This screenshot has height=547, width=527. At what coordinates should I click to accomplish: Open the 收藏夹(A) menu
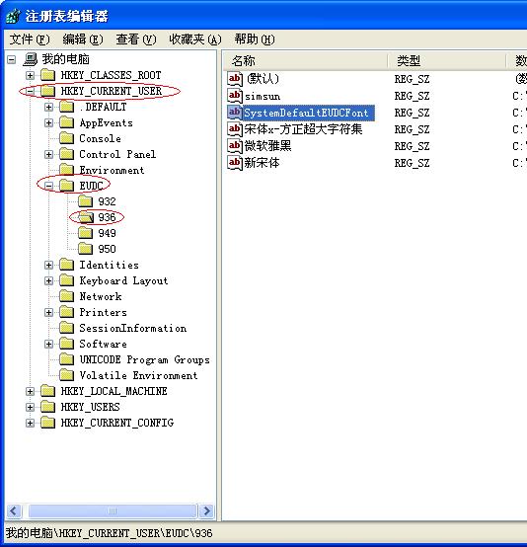coord(195,39)
